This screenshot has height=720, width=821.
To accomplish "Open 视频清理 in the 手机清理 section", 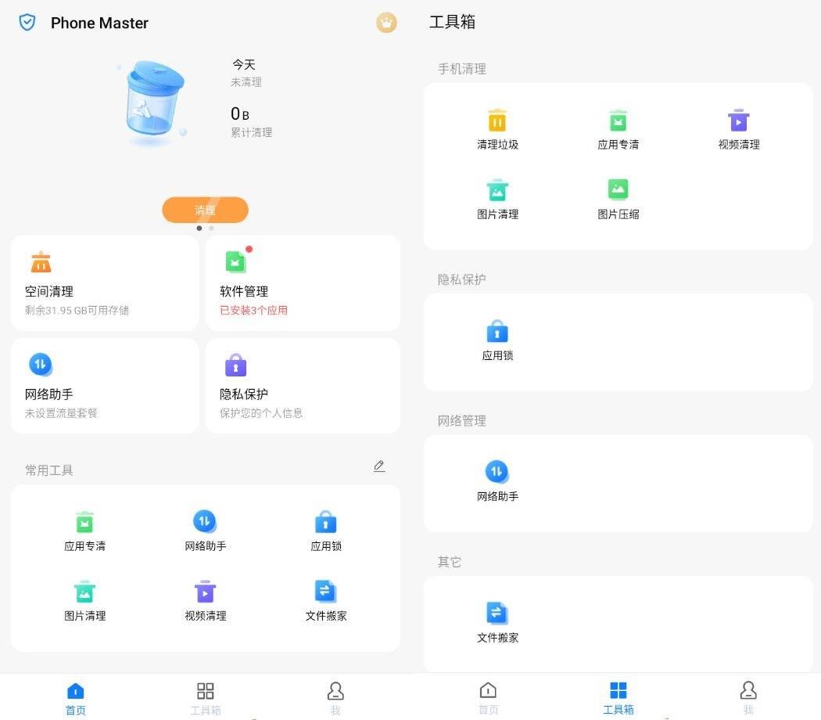I will pos(738,129).
